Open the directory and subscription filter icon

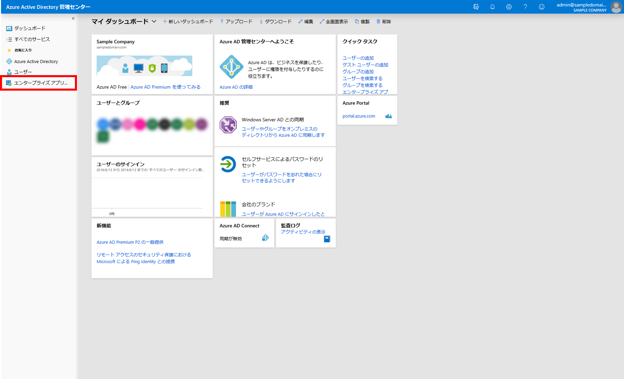coord(476,7)
